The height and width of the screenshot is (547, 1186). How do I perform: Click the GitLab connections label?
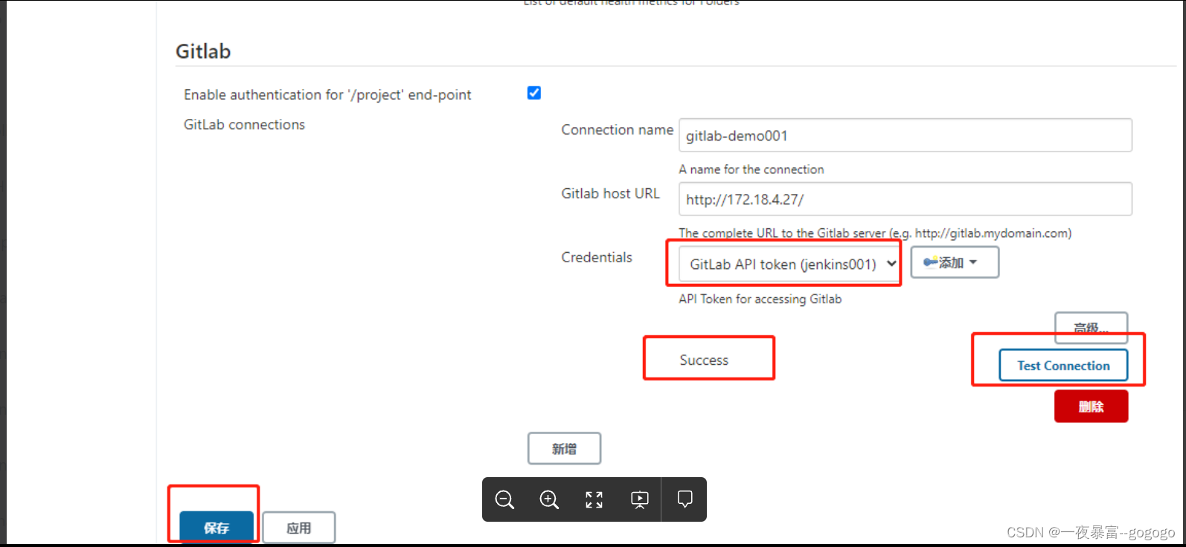click(244, 125)
